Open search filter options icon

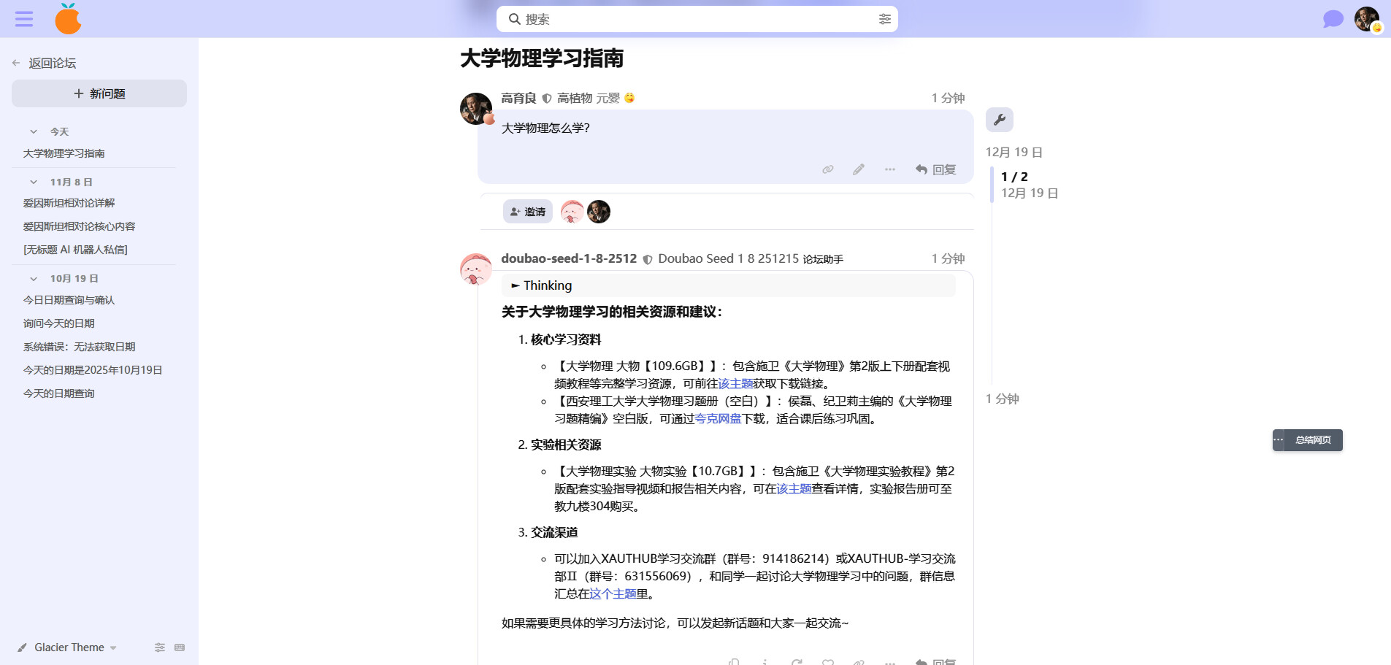[x=884, y=19]
